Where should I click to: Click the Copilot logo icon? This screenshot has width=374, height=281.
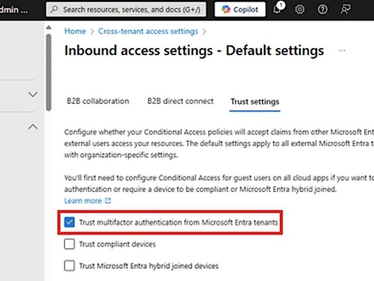(x=226, y=9)
